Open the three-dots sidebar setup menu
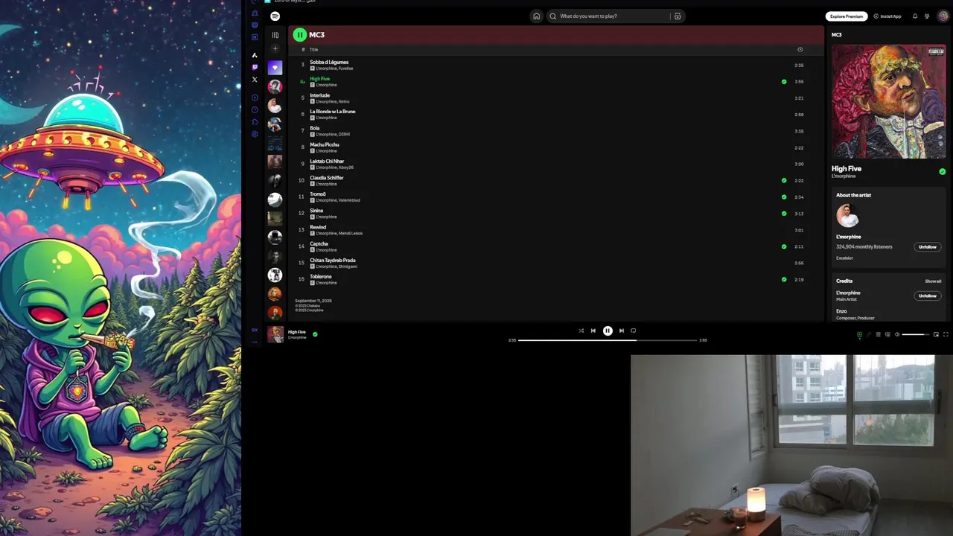This screenshot has width=953, height=536. point(255,342)
